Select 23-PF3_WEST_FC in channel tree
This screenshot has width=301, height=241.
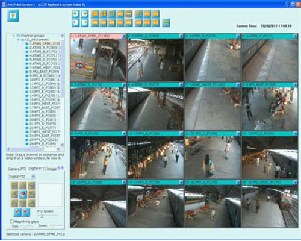tap(43, 132)
